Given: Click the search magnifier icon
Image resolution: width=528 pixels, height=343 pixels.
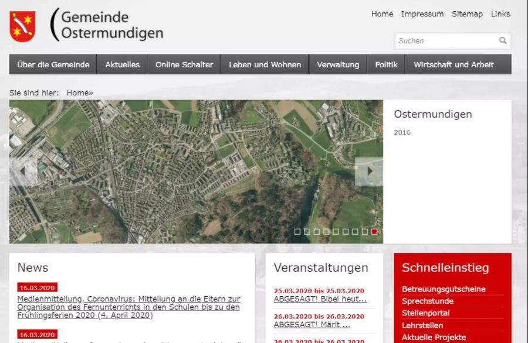Looking at the screenshot, I should [x=503, y=40].
